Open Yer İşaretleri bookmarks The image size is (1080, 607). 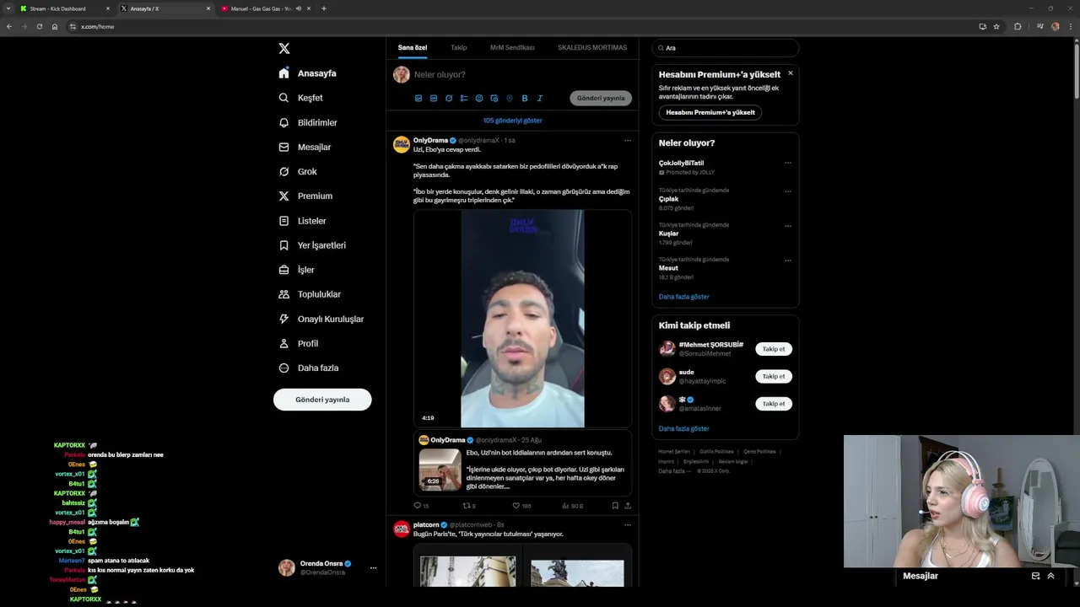pos(311,245)
